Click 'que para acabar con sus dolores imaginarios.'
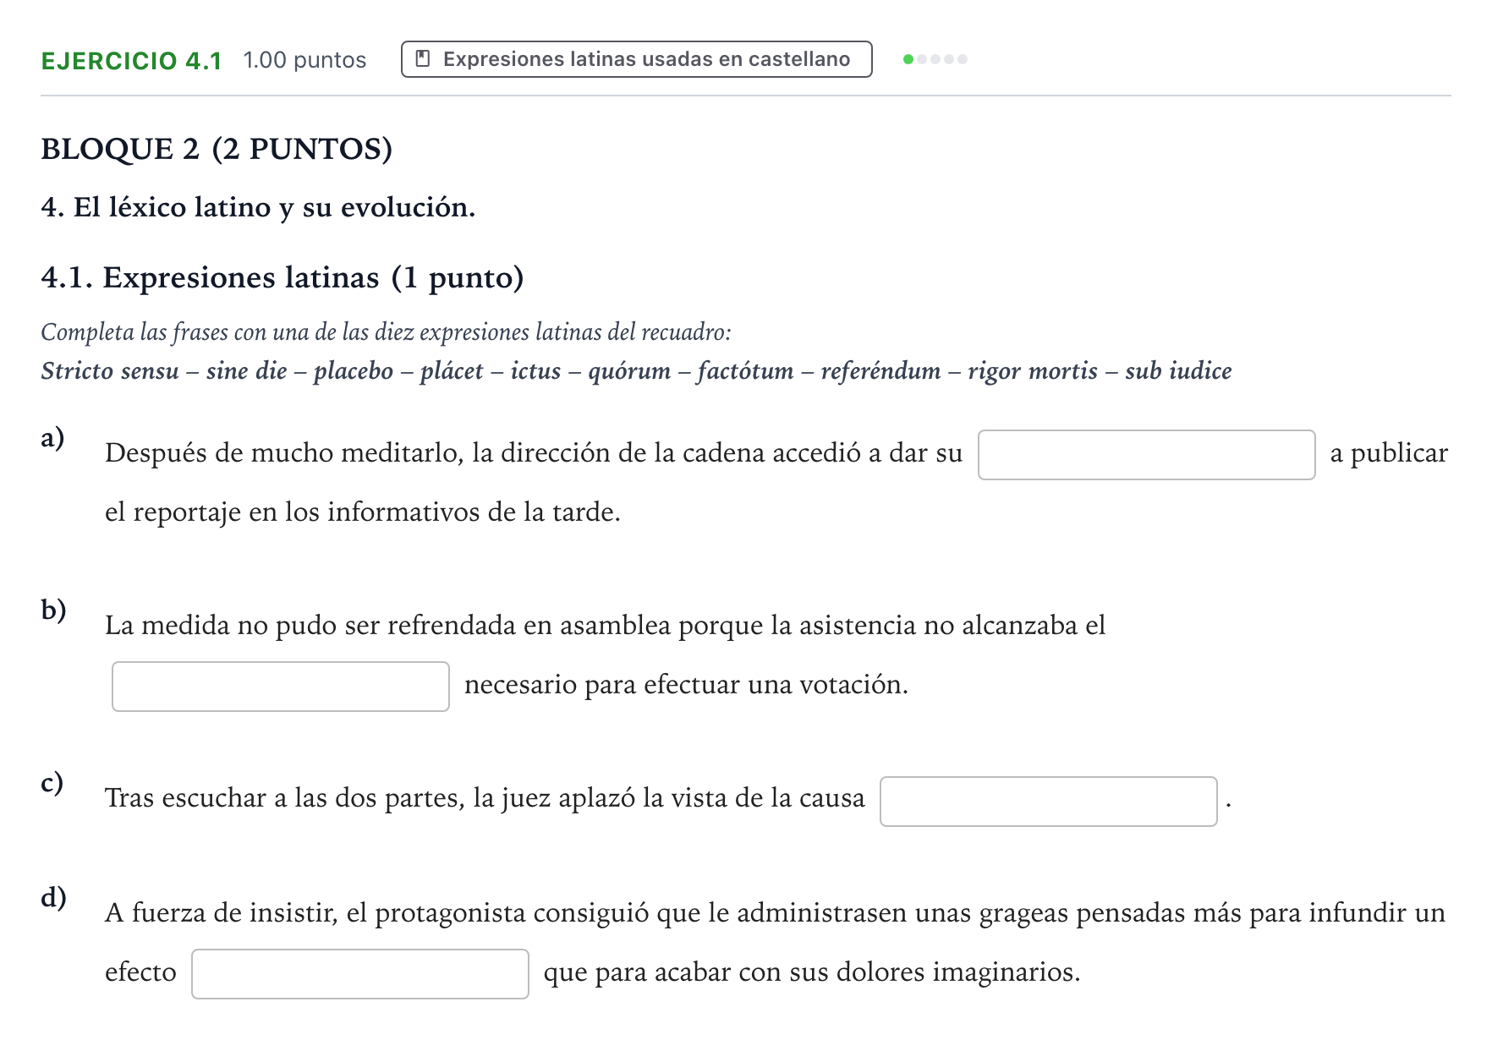 pos(812,972)
